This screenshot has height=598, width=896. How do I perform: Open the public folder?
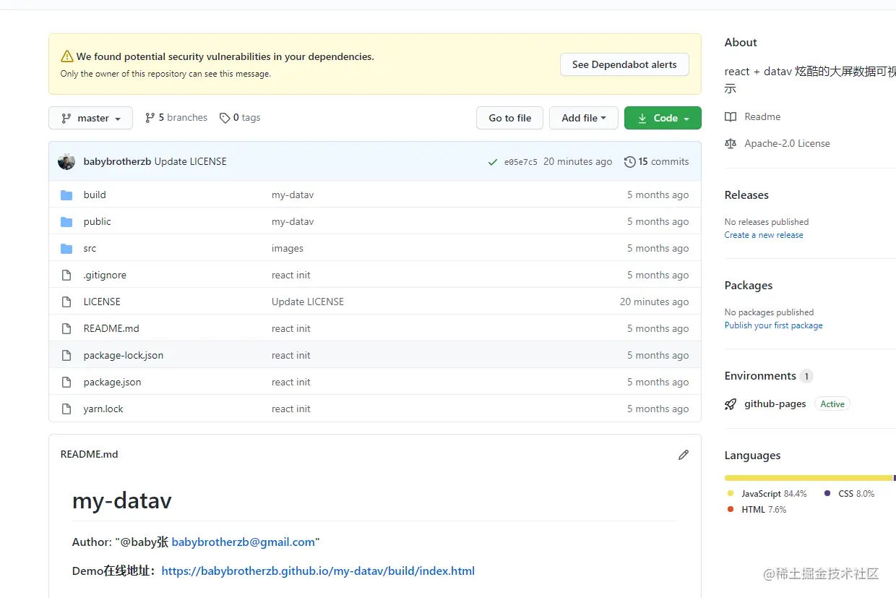click(97, 221)
